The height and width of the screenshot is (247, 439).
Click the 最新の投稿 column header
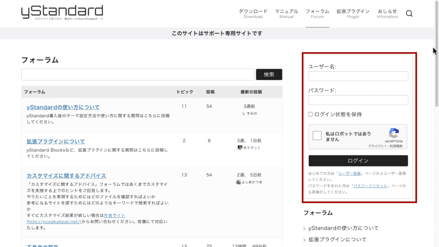coord(251,92)
